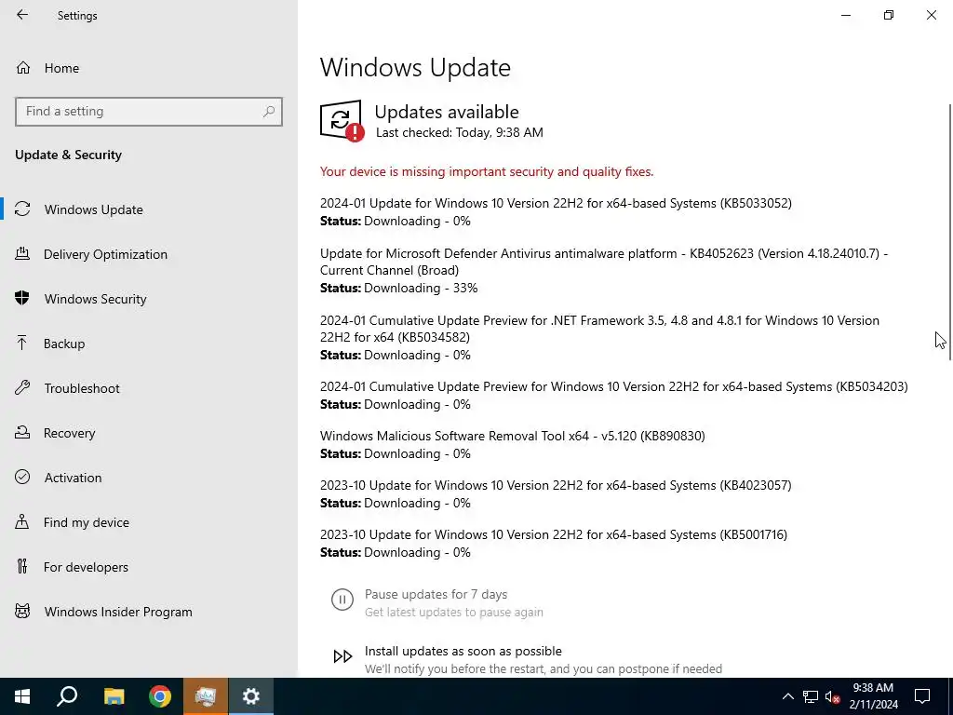Click the Find my device person icon

pos(22,521)
